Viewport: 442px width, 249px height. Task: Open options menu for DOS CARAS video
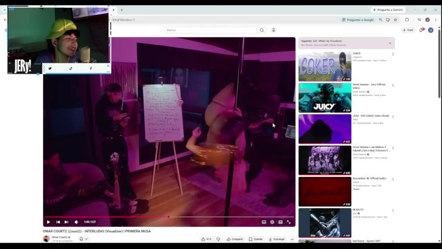(393, 117)
